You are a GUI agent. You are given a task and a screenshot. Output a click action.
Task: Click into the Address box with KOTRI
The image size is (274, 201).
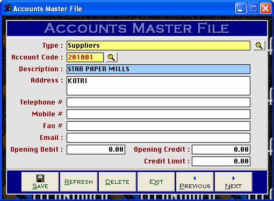[158, 86]
